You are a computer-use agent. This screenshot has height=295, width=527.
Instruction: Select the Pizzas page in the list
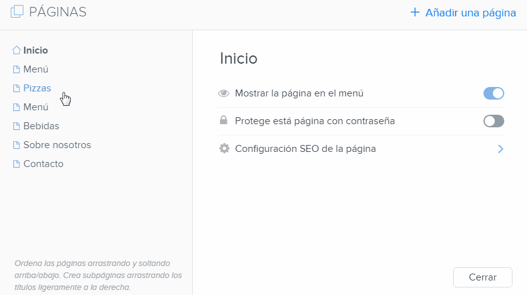[37, 88]
